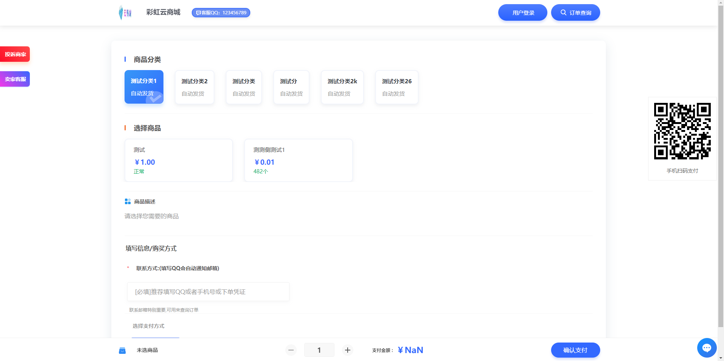Select the 测试分类1 category card
Viewport: 724px width, 361px height.
click(x=144, y=87)
